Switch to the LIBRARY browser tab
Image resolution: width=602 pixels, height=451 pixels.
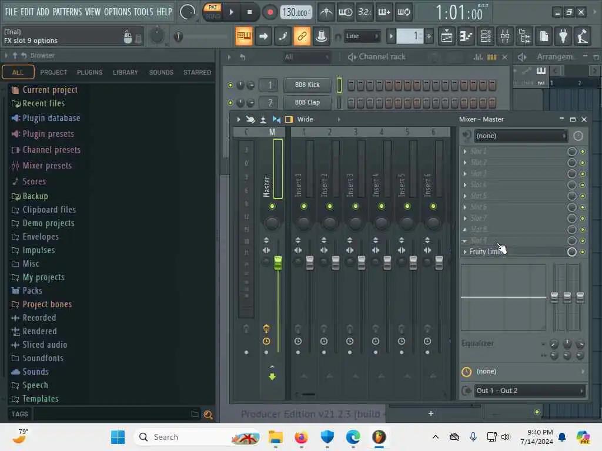click(125, 72)
